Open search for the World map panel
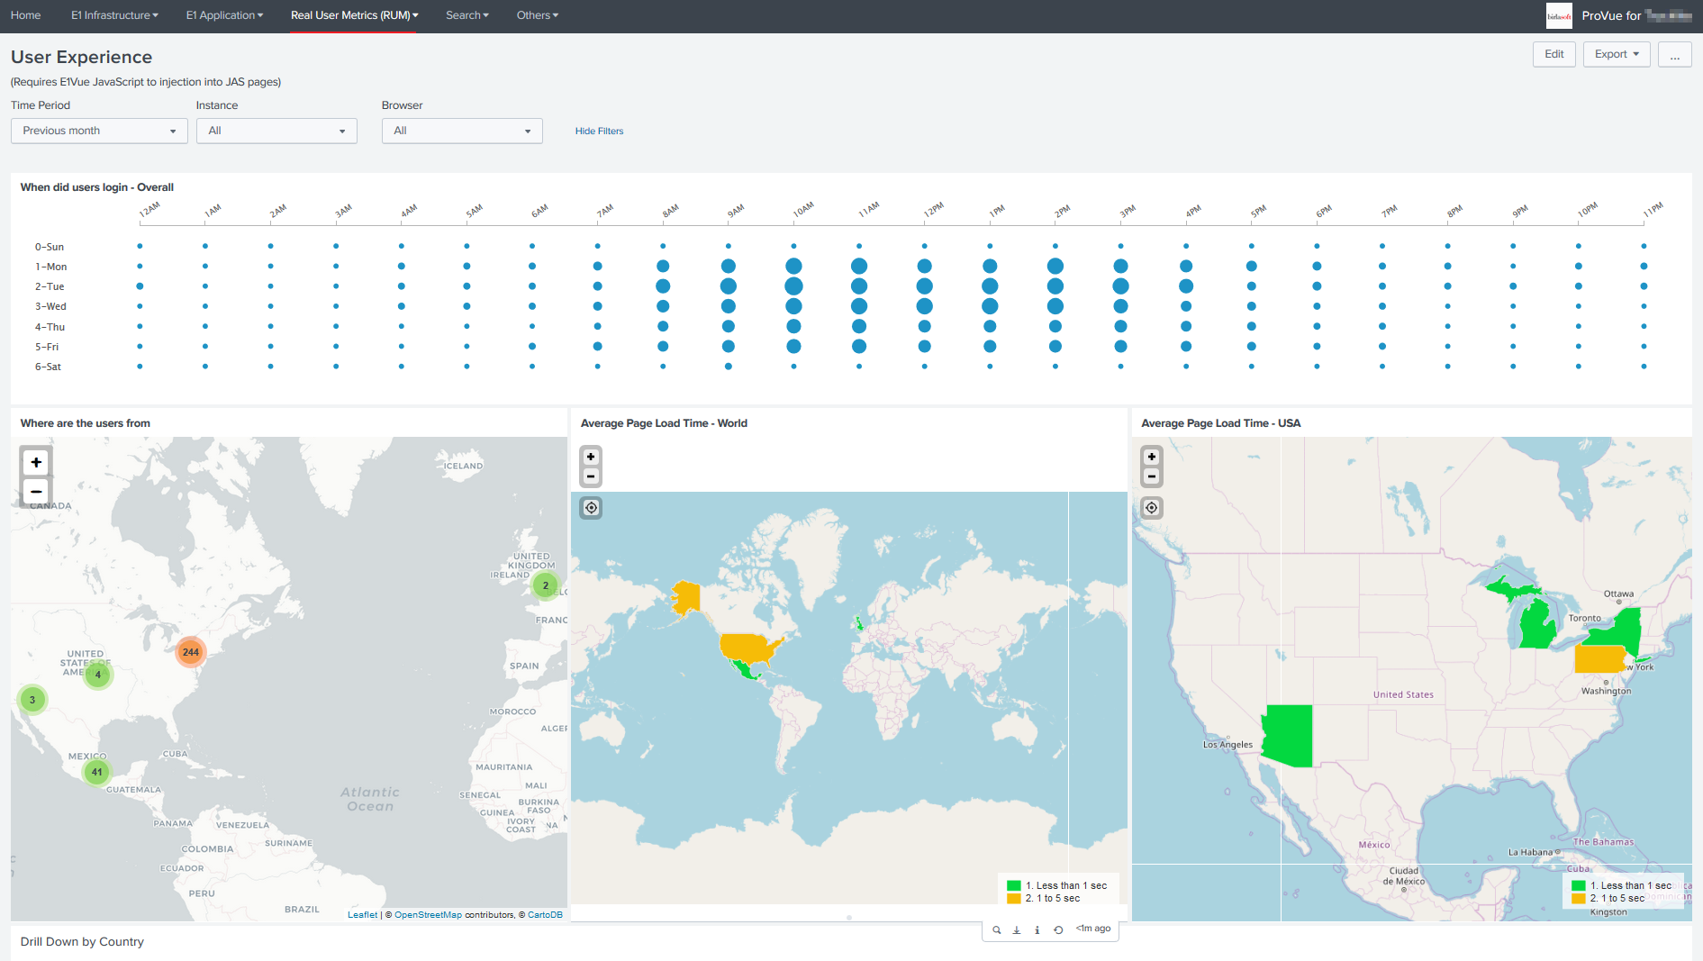Image resolution: width=1703 pixels, height=961 pixels. 997,929
